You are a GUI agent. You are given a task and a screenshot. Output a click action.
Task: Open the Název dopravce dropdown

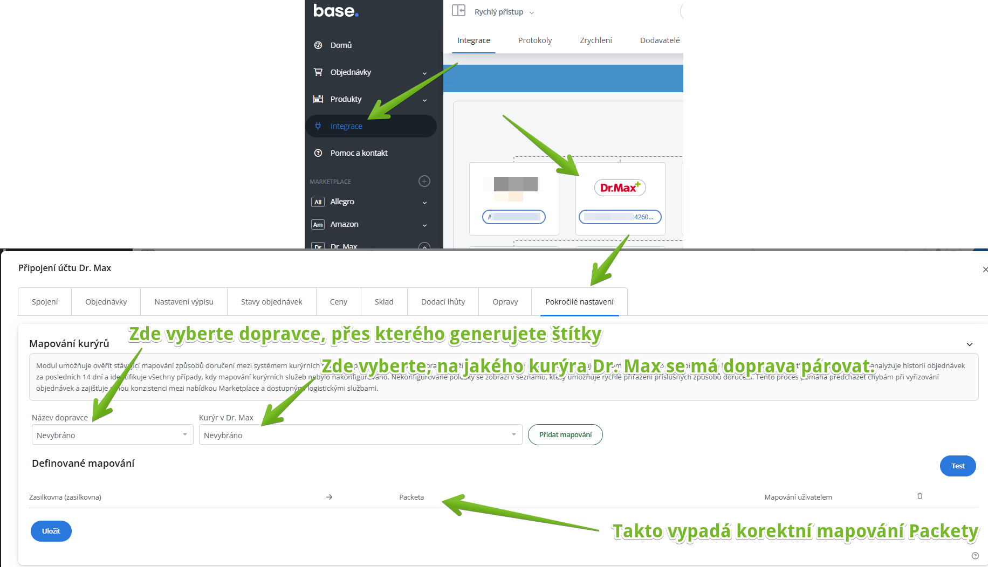pyautogui.click(x=112, y=435)
